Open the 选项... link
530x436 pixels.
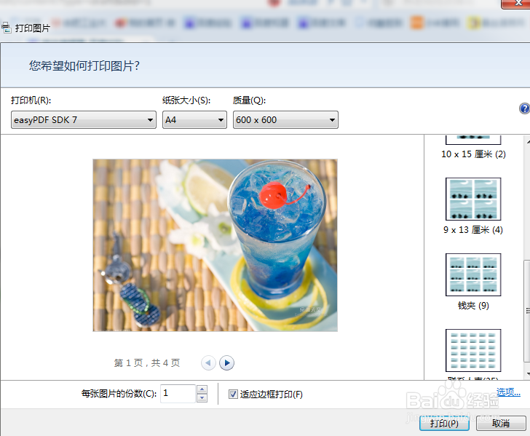coord(508,392)
